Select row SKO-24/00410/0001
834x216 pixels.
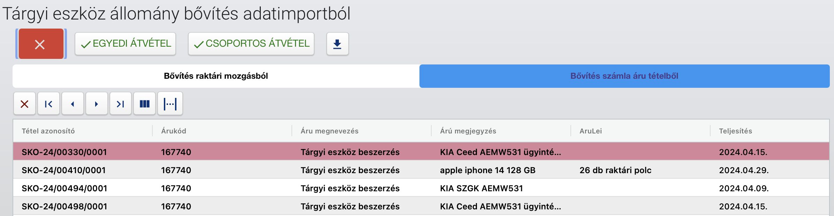coord(421,170)
